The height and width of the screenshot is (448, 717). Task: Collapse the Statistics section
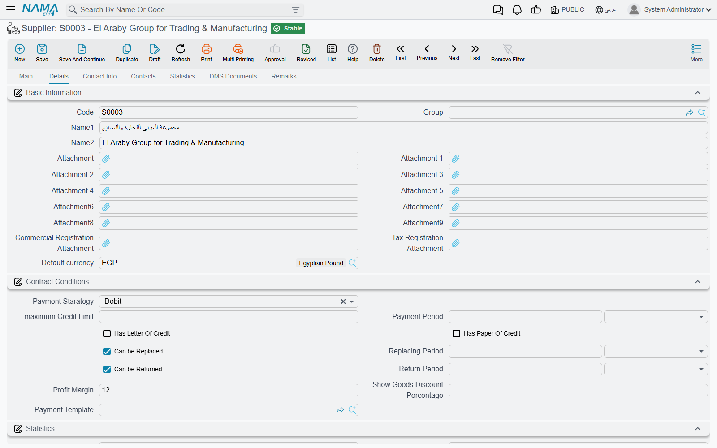click(698, 429)
